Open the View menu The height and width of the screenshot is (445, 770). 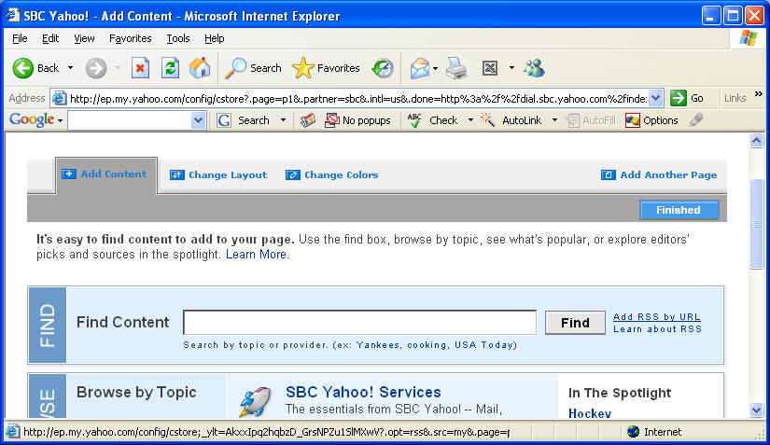(x=84, y=38)
